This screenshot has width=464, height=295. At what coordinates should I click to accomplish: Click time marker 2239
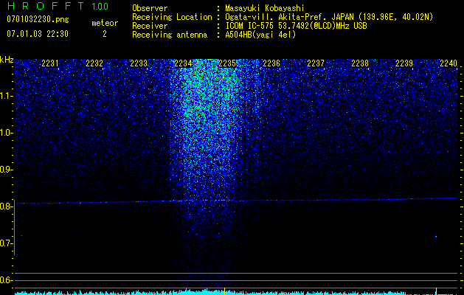(404, 63)
